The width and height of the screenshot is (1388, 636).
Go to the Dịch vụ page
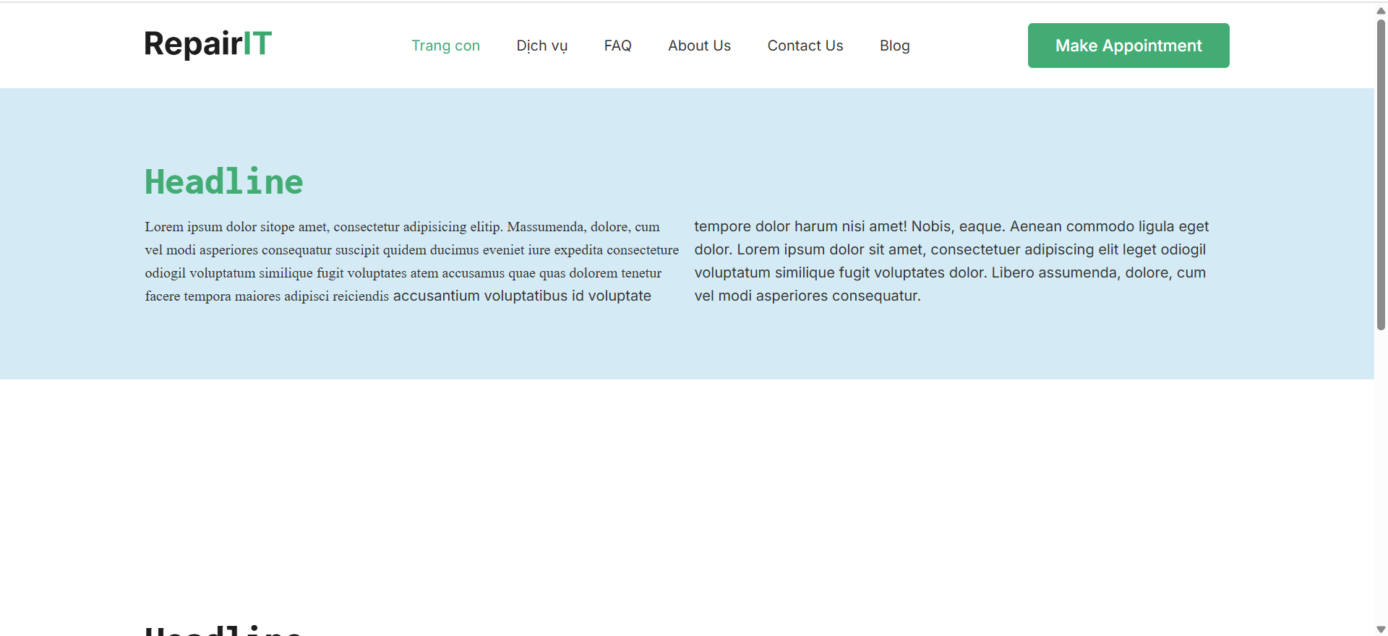pyautogui.click(x=541, y=46)
